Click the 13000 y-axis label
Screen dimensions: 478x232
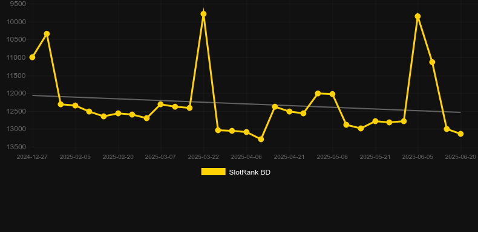click(16, 129)
